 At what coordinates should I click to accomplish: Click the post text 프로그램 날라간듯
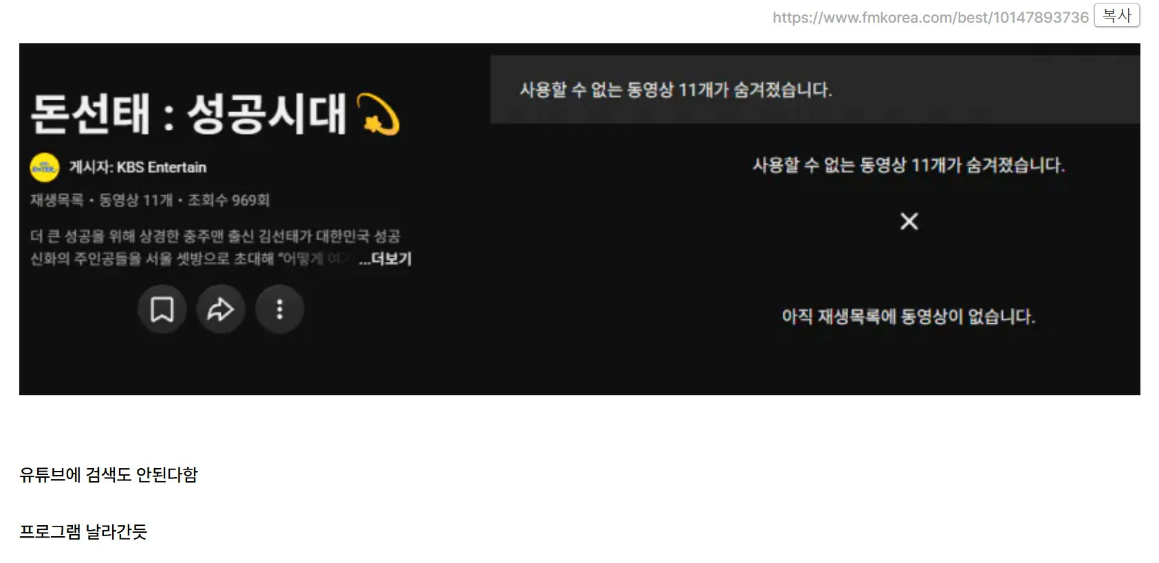pyautogui.click(x=83, y=531)
